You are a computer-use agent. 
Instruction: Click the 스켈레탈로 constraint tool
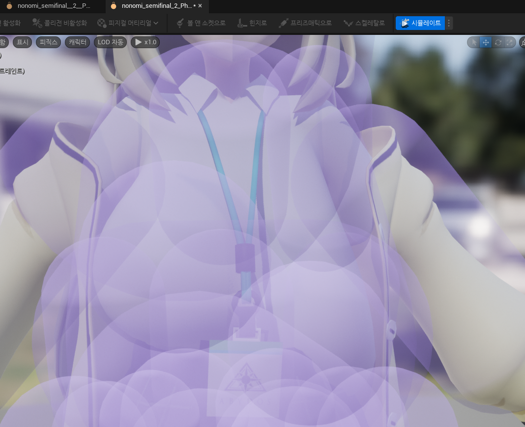pos(364,23)
